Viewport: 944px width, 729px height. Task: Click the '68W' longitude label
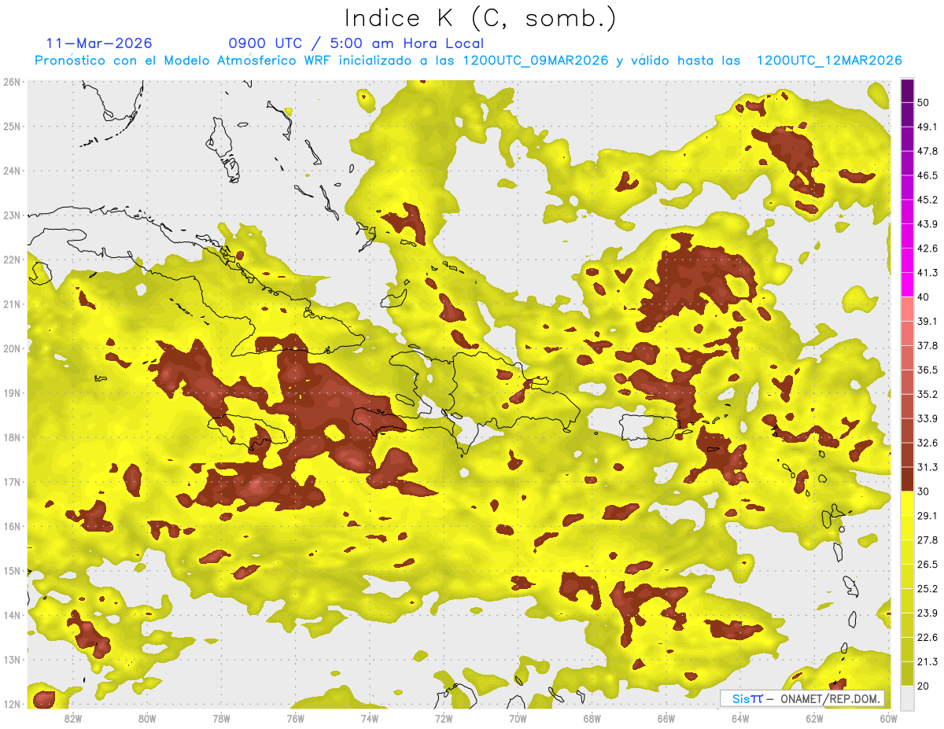pos(592,718)
